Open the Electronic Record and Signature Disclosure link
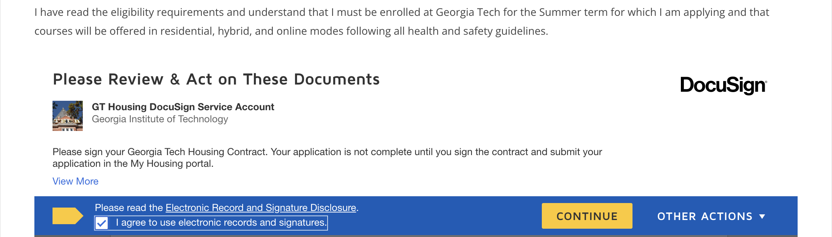The image size is (832, 237). (261, 208)
